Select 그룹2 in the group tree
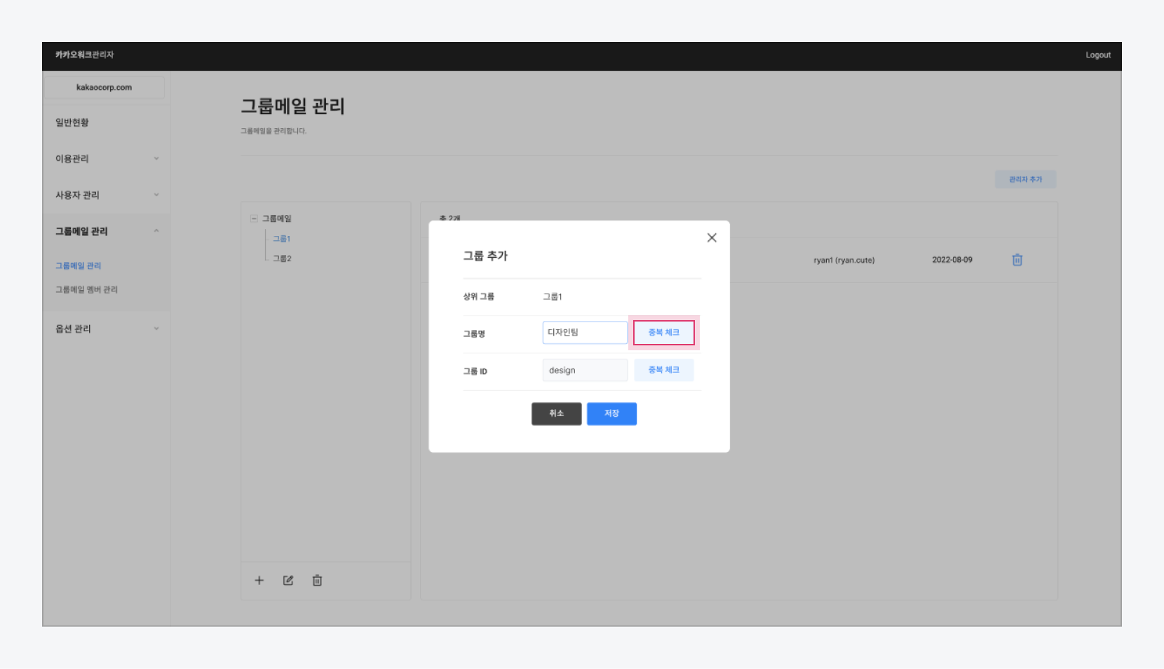Image resolution: width=1164 pixels, height=669 pixels. coord(282,258)
